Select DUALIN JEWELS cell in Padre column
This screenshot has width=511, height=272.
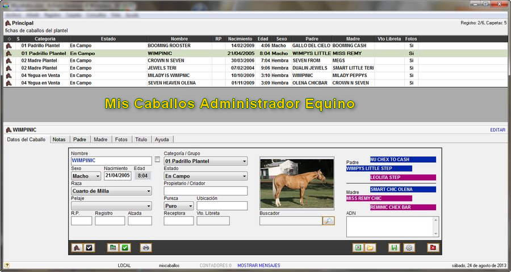pos(312,68)
